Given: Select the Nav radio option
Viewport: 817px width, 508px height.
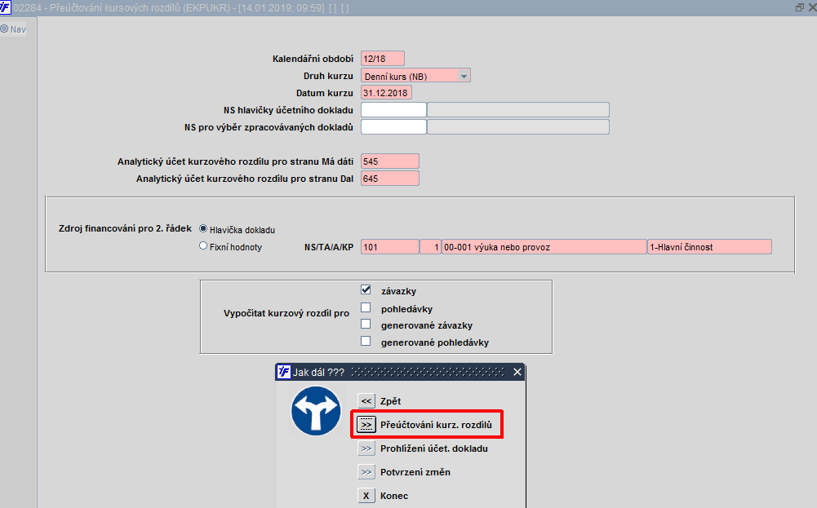Looking at the screenshot, I should coord(4,29).
